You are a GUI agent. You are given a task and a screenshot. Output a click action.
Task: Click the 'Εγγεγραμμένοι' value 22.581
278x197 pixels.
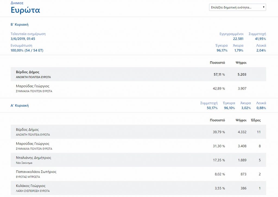[x=239, y=39]
